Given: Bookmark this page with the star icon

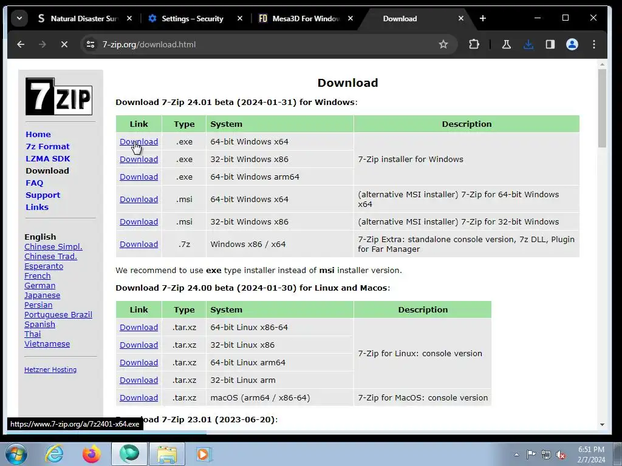Looking at the screenshot, I should pyautogui.click(x=443, y=44).
